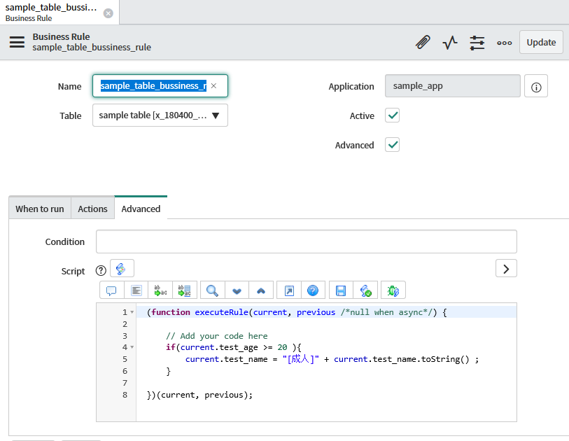Viewport: 569px width, 441px height.
Task: Click the format code icon
Action: (x=136, y=290)
